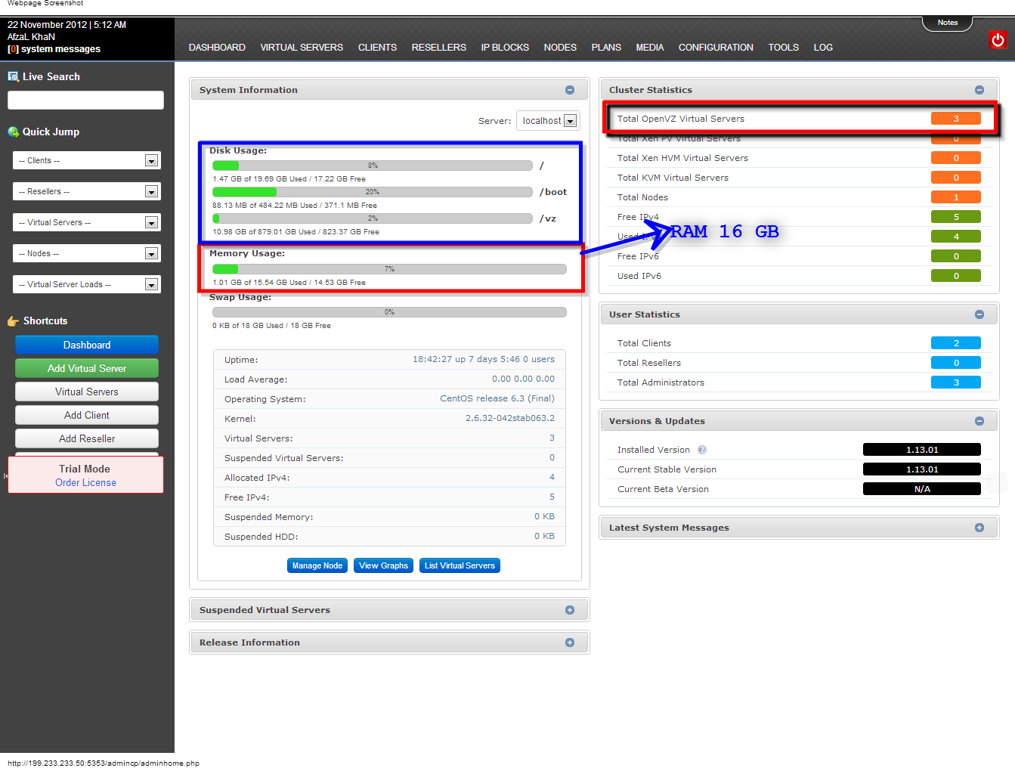
Task: Click into the Live Search field
Action: point(85,100)
